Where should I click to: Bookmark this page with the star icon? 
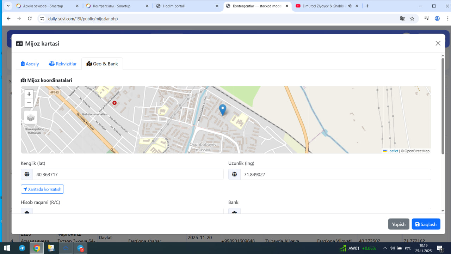pyautogui.click(x=412, y=19)
